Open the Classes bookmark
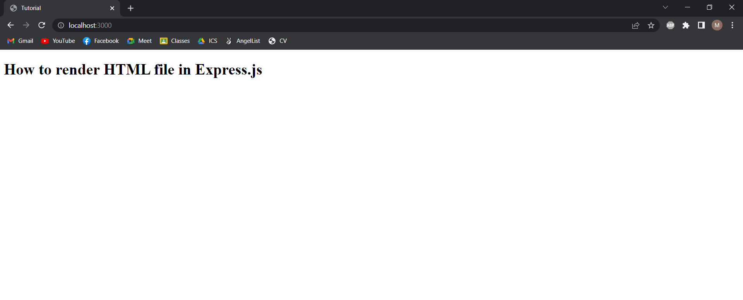The image size is (743, 300). [175, 41]
